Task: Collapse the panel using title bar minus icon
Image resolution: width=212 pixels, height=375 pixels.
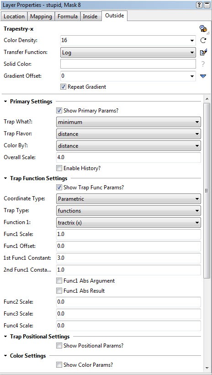Action: [x=207, y=5]
